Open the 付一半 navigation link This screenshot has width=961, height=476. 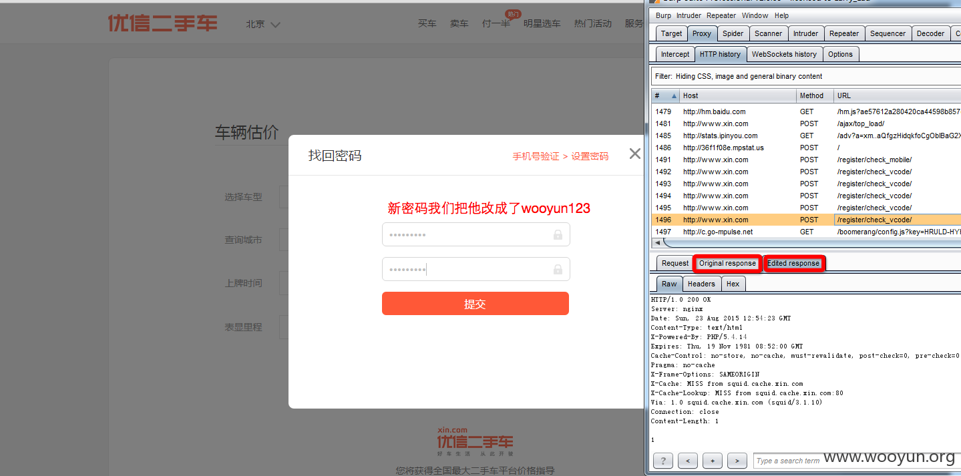point(496,24)
